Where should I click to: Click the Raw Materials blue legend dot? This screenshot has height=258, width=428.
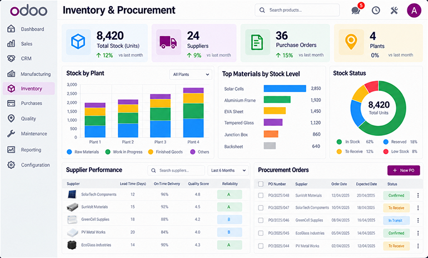click(69, 152)
